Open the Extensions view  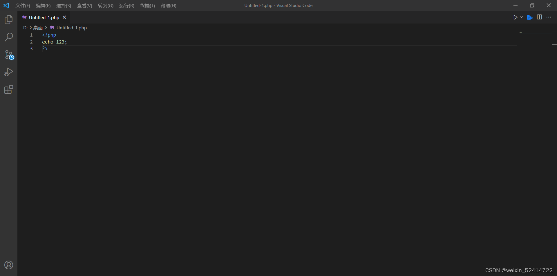coord(9,89)
